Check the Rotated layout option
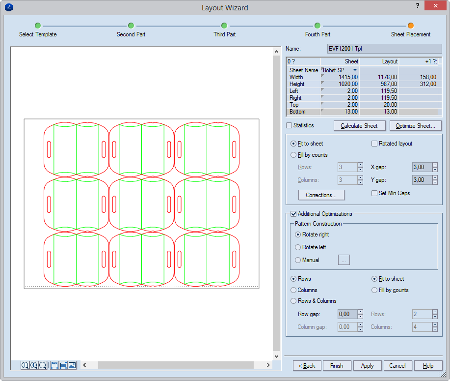This screenshot has width=450, height=381. click(x=374, y=144)
